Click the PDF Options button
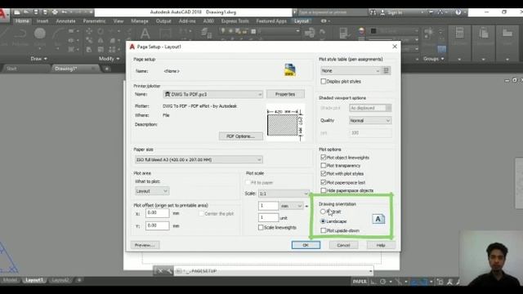 (240, 136)
